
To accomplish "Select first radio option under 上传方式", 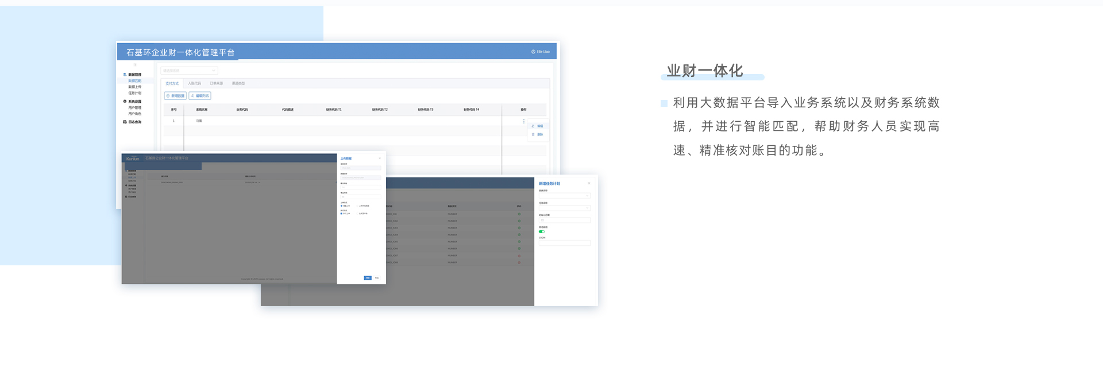I will [x=342, y=206].
